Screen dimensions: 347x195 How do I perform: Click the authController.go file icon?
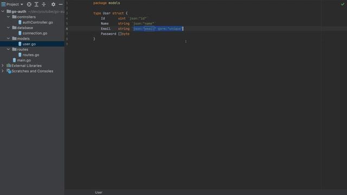pos(20,22)
